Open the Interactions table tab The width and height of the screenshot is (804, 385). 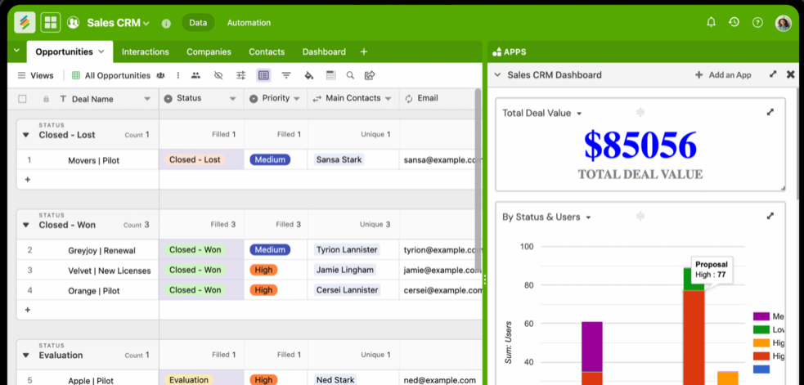pos(145,51)
